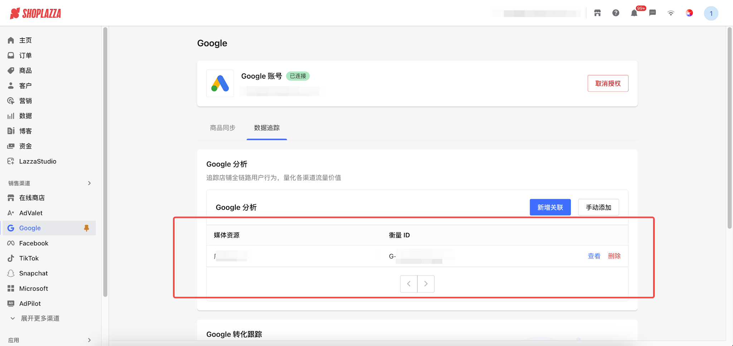Viewport: 733px width, 346px height.
Task: Click 查看 link in table row
Action: (594, 256)
